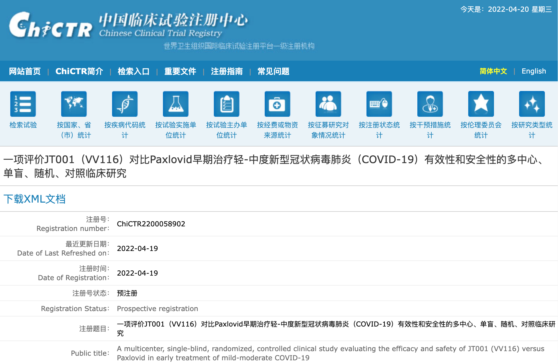This screenshot has height=364, width=558.
Task: Click the sparkles study type statistics icon
Action: [x=532, y=104]
